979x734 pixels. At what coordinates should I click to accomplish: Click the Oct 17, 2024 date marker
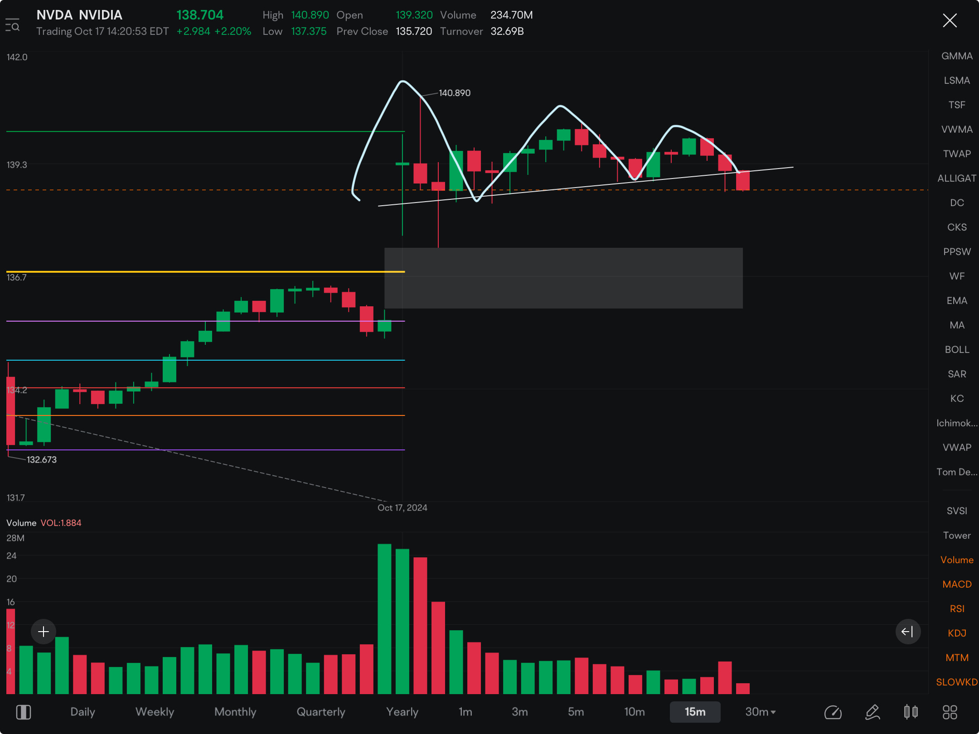(402, 507)
